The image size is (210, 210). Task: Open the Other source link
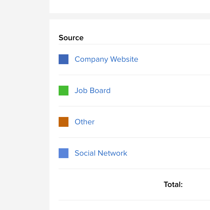click(85, 122)
